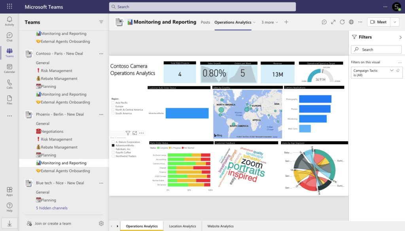Open the Apps store
Screen dimensions: 405x231
9,191
